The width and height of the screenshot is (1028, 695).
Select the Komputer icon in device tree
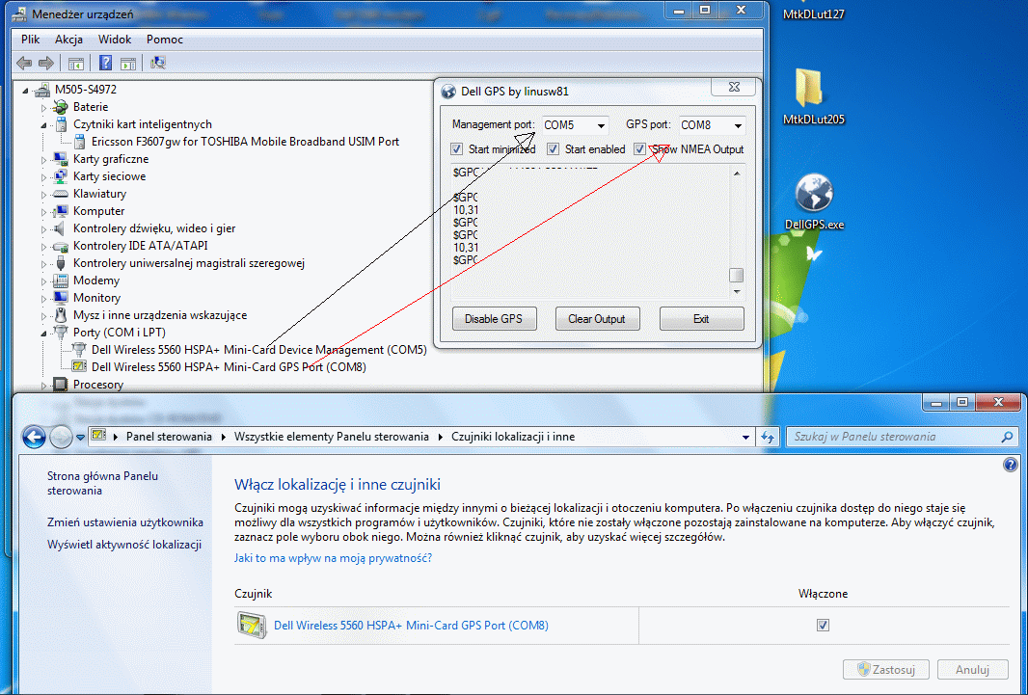tap(61, 211)
